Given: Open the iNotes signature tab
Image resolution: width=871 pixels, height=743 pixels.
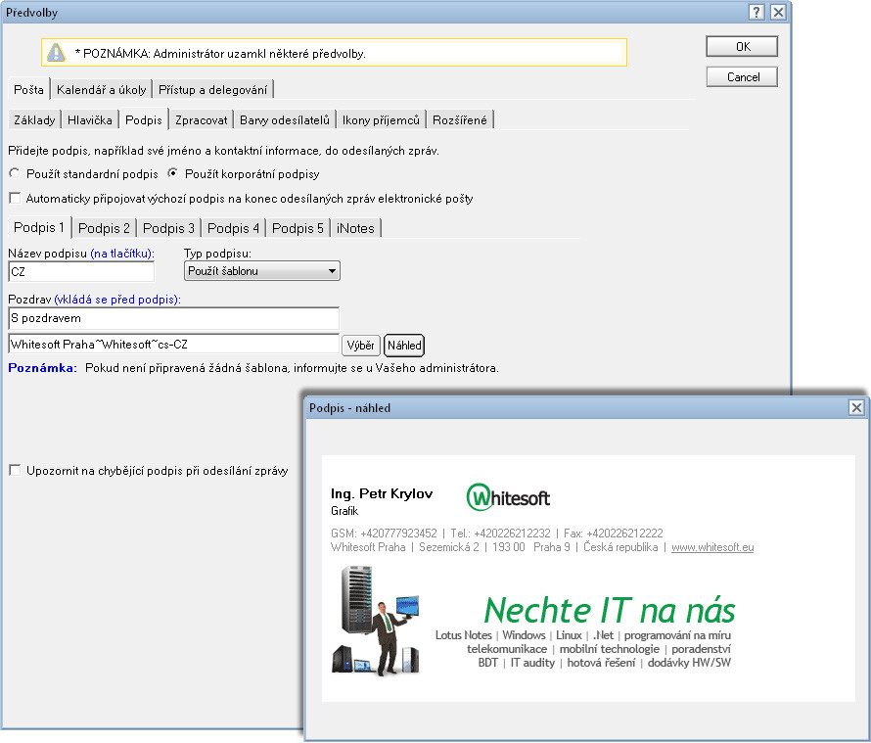Looking at the screenshot, I should pyautogui.click(x=355, y=228).
